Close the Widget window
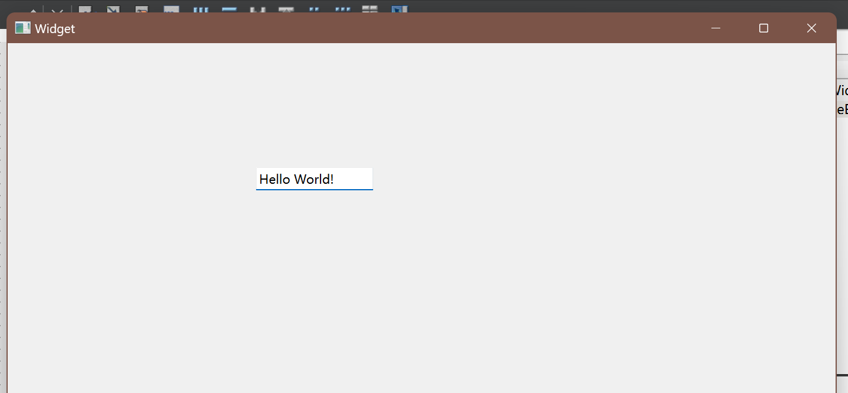The height and width of the screenshot is (393, 848). click(x=811, y=28)
